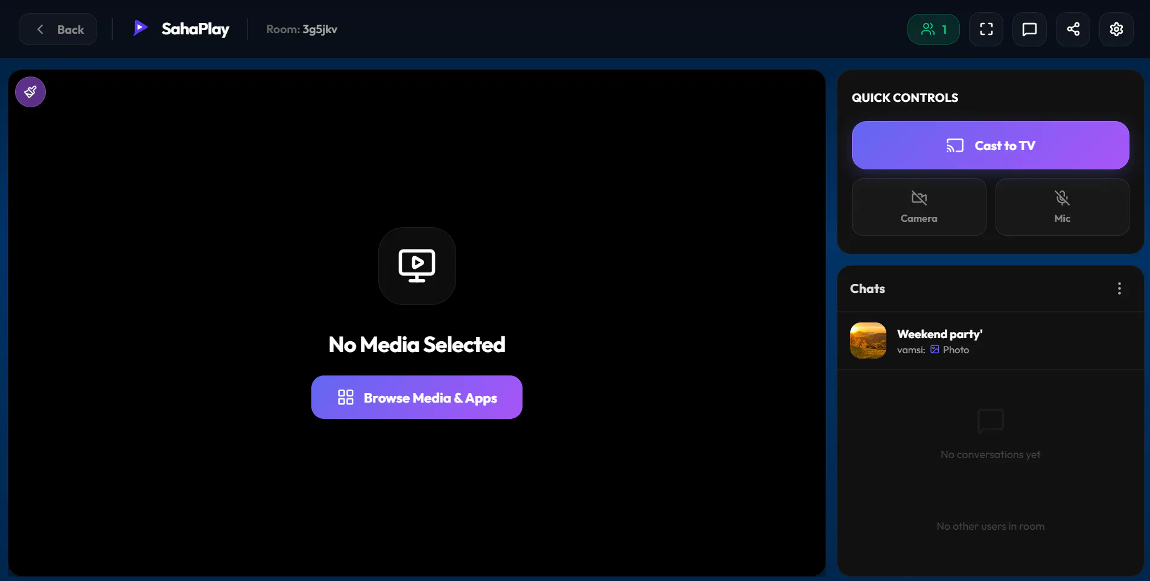Click the 'No other users in room' text
The height and width of the screenshot is (581, 1150).
tap(990, 526)
